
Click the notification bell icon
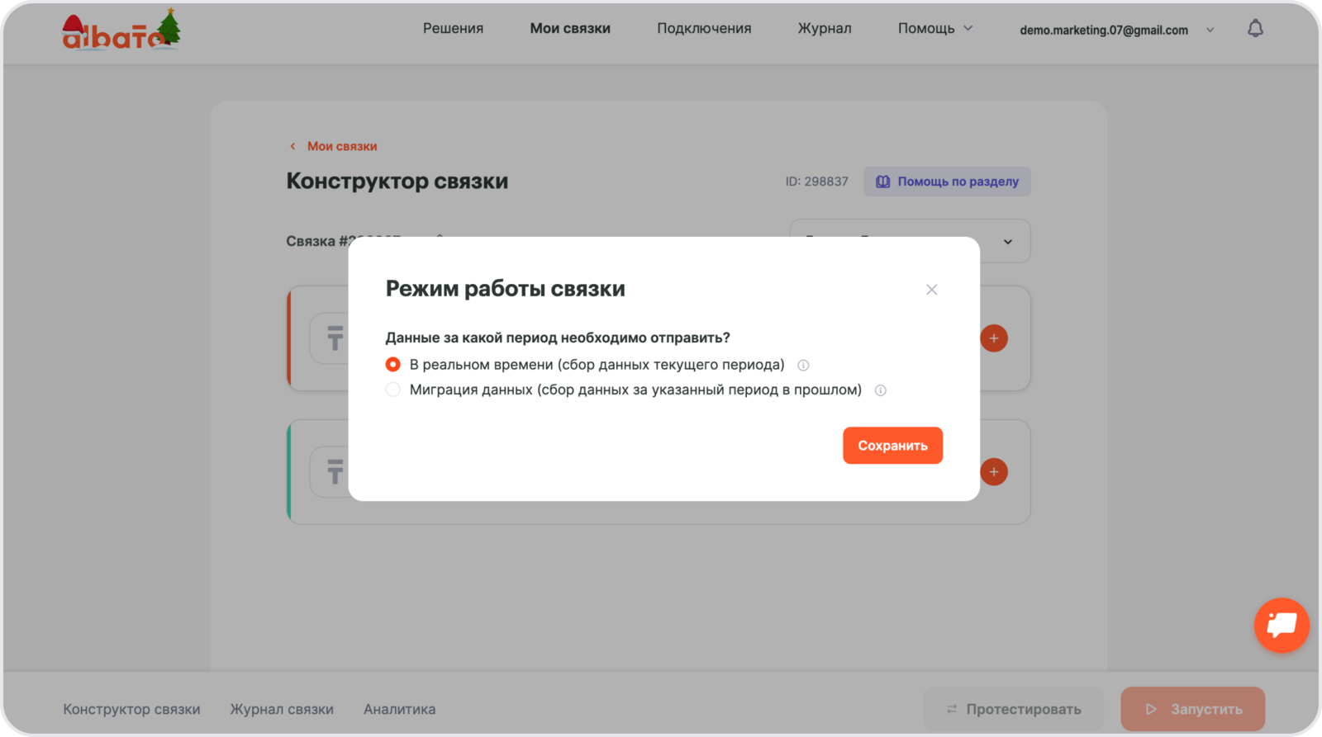click(x=1255, y=29)
